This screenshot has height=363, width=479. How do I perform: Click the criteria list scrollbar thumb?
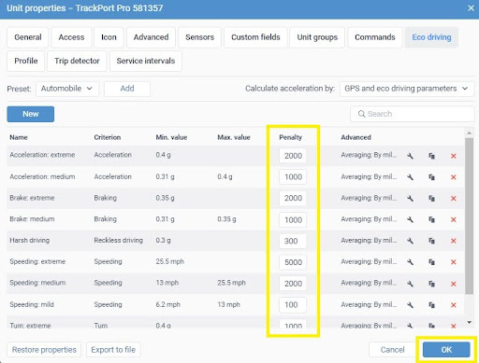point(469,216)
